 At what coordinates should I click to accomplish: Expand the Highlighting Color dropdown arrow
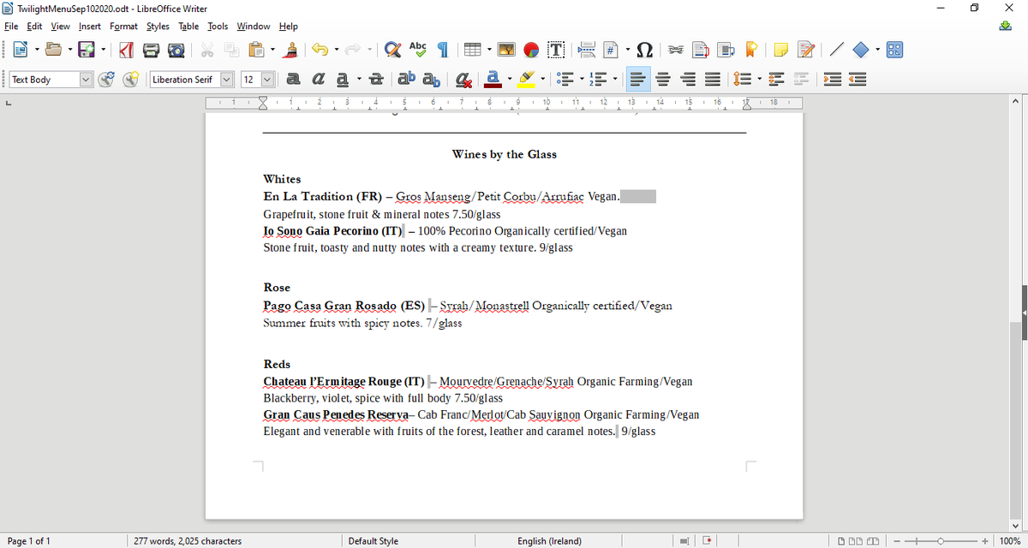coord(543,80)
